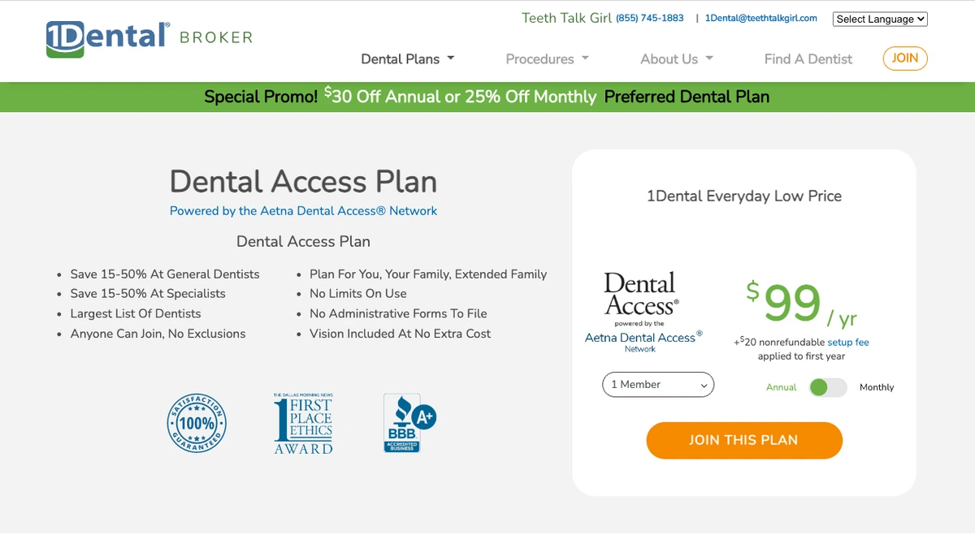Toggle the Annual/Monthly billing switch
The width and height of the screenshot is (975, 535).
click(x=828, y=387)
